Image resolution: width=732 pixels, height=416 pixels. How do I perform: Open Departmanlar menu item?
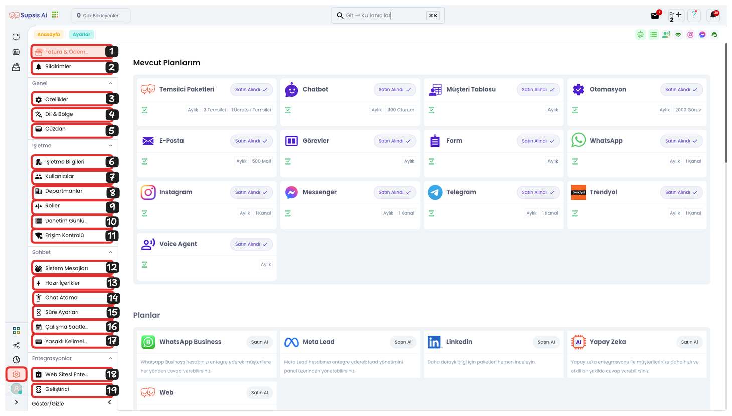pyautogui.click(x=73, y=191)
